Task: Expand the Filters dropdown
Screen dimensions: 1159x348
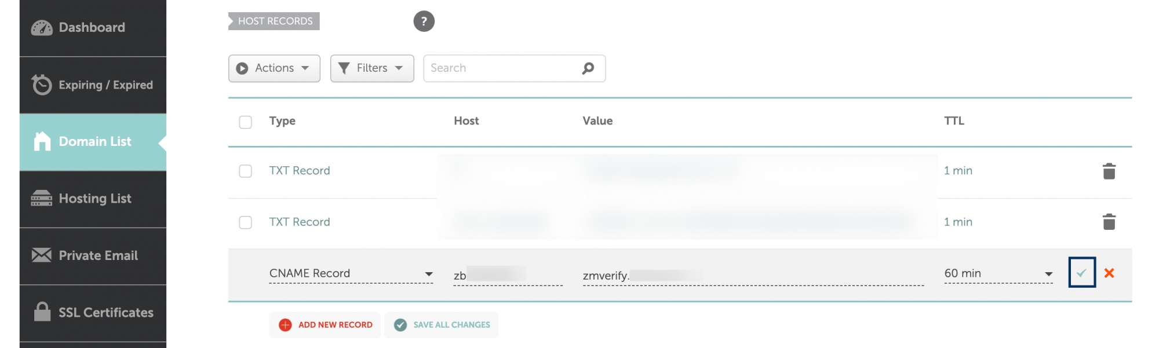Action: pyautogui.click(x=372, y=68)
